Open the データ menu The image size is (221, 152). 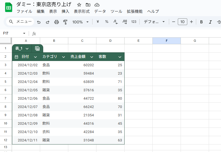coord(100,11)
